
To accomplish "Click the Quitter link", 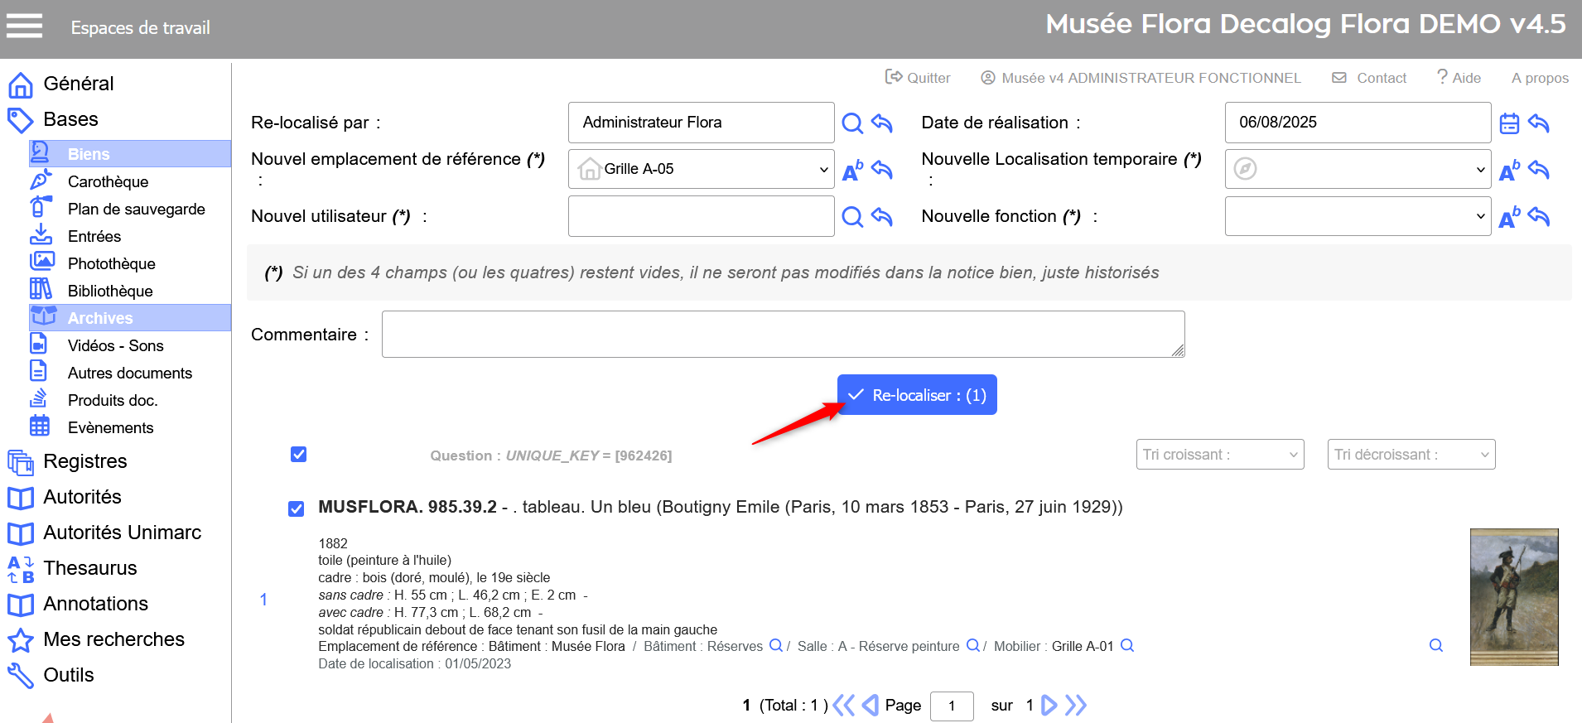I will (x=918, y=78).
